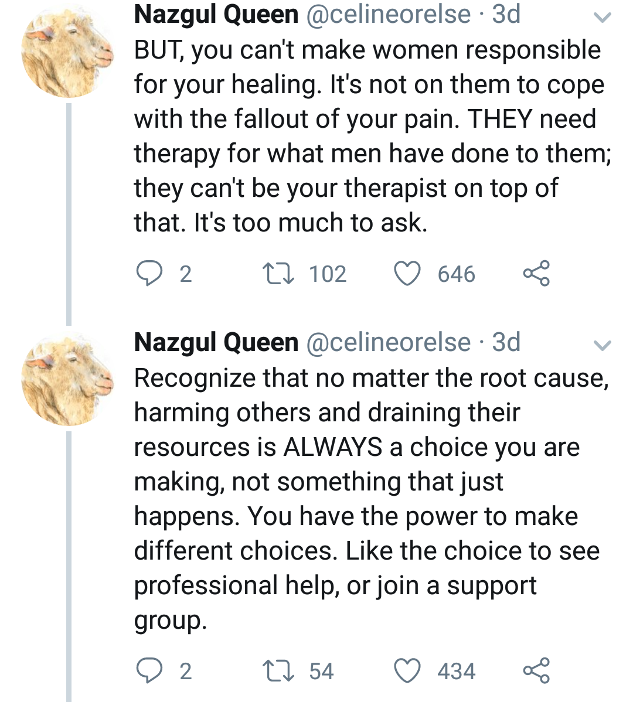Viewport: 633px width, 702px height.
Task: Click the 3d timestamp on the first tweet
Action: 506,14
